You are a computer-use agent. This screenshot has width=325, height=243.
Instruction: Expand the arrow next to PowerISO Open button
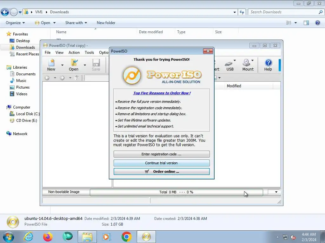point(85,65)
